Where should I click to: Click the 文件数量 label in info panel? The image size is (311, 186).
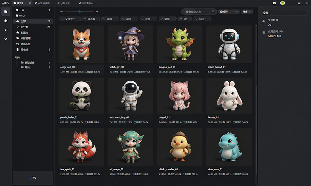coord(273,20)
